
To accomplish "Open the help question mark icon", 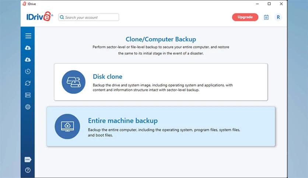I will [28, 170].
